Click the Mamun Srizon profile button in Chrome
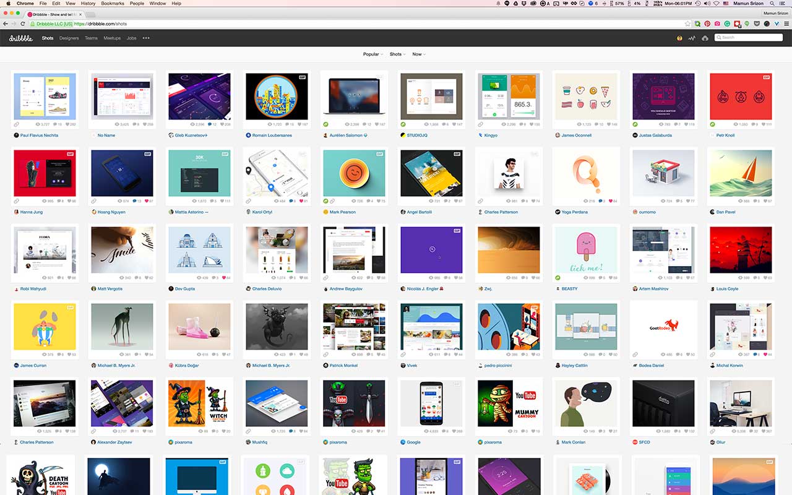 tap(775, 13)
